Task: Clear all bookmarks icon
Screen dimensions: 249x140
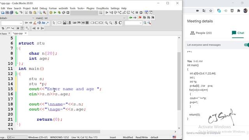Action: pos(153,17)
